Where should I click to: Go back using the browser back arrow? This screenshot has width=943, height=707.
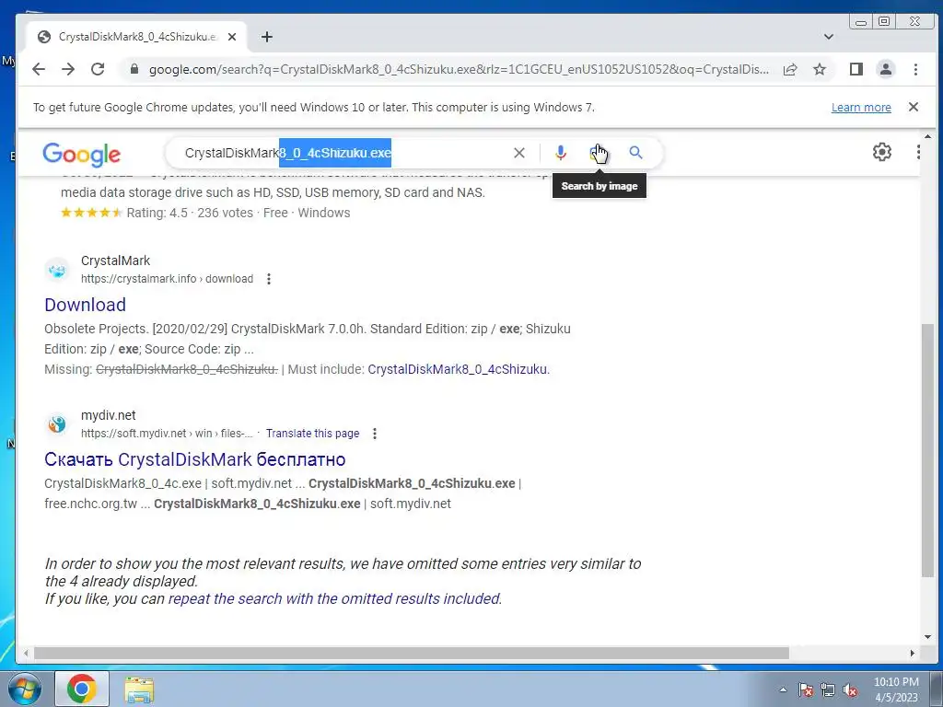pos(39,69)
